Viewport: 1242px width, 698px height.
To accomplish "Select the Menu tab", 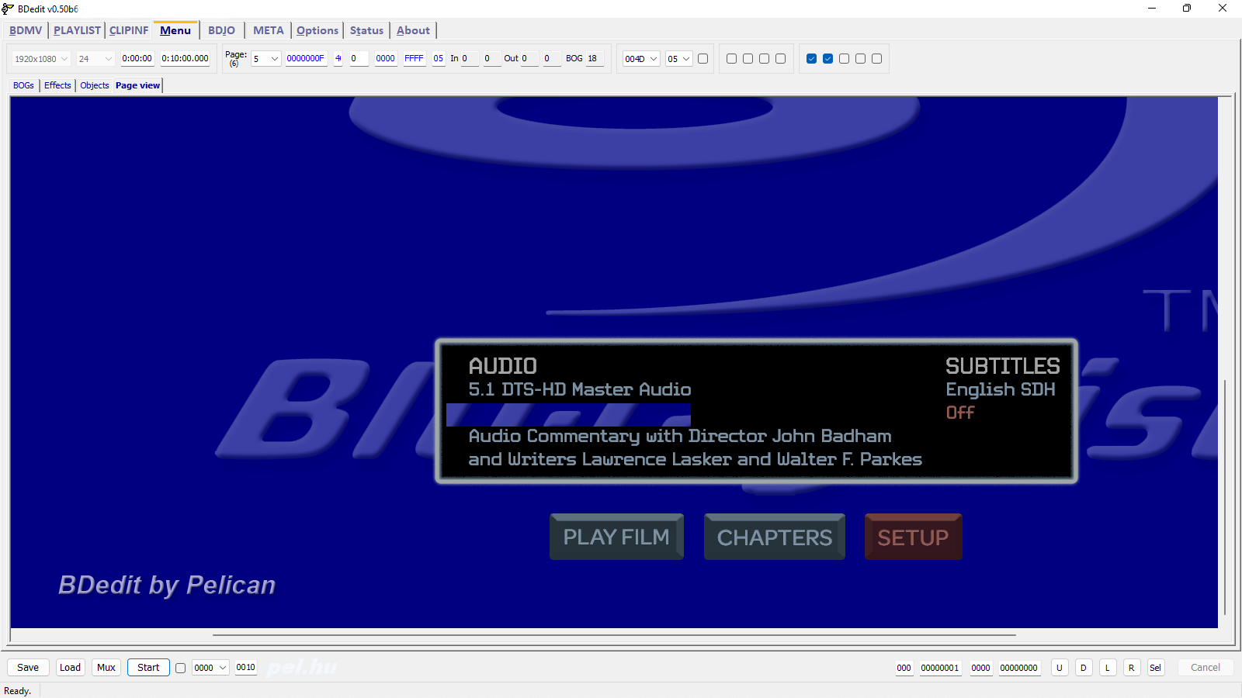I will click(175, 30).
